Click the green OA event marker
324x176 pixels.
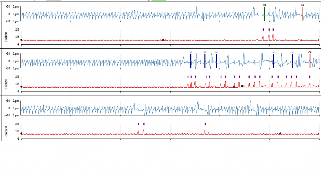(265, 14)
